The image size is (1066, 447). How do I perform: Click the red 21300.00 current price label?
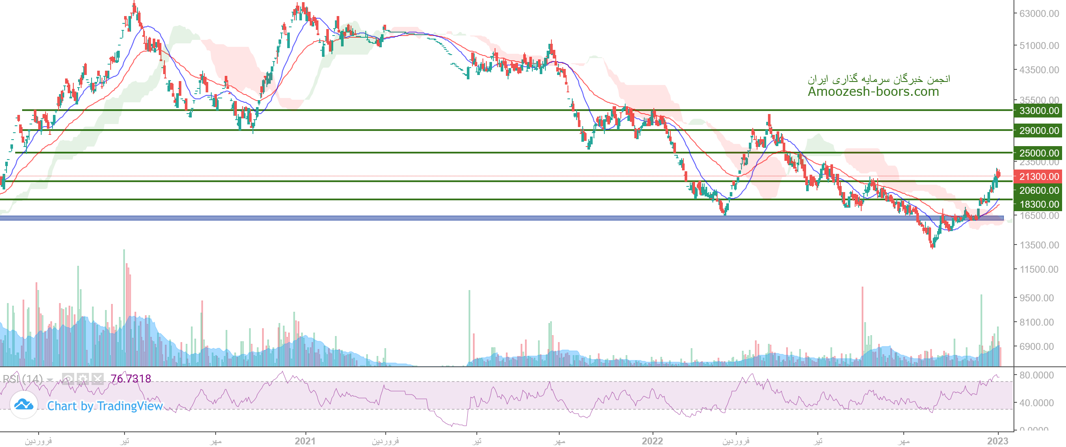[x=1038, y=176]
